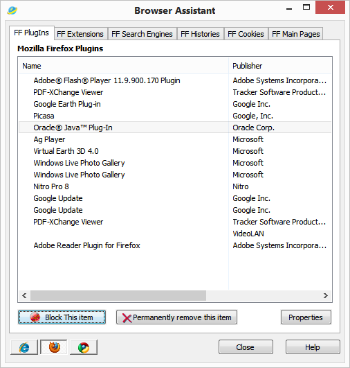350x368 pixels.
Task: Click the Browser Assistant title bar icon
Action: click(x=12, y=10)
